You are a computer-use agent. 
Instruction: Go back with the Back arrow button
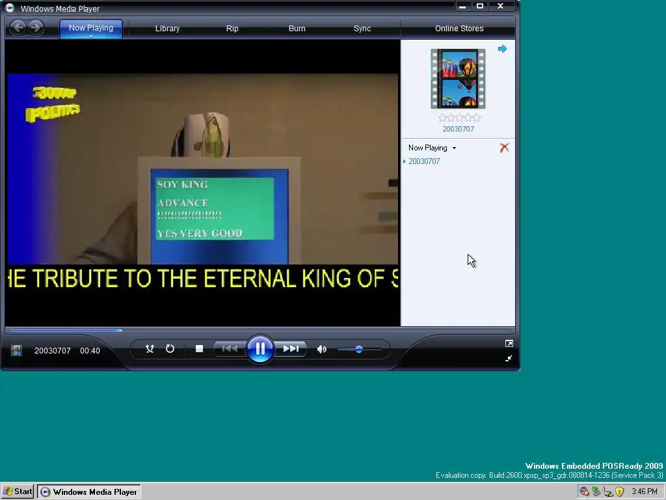point(18,28)
